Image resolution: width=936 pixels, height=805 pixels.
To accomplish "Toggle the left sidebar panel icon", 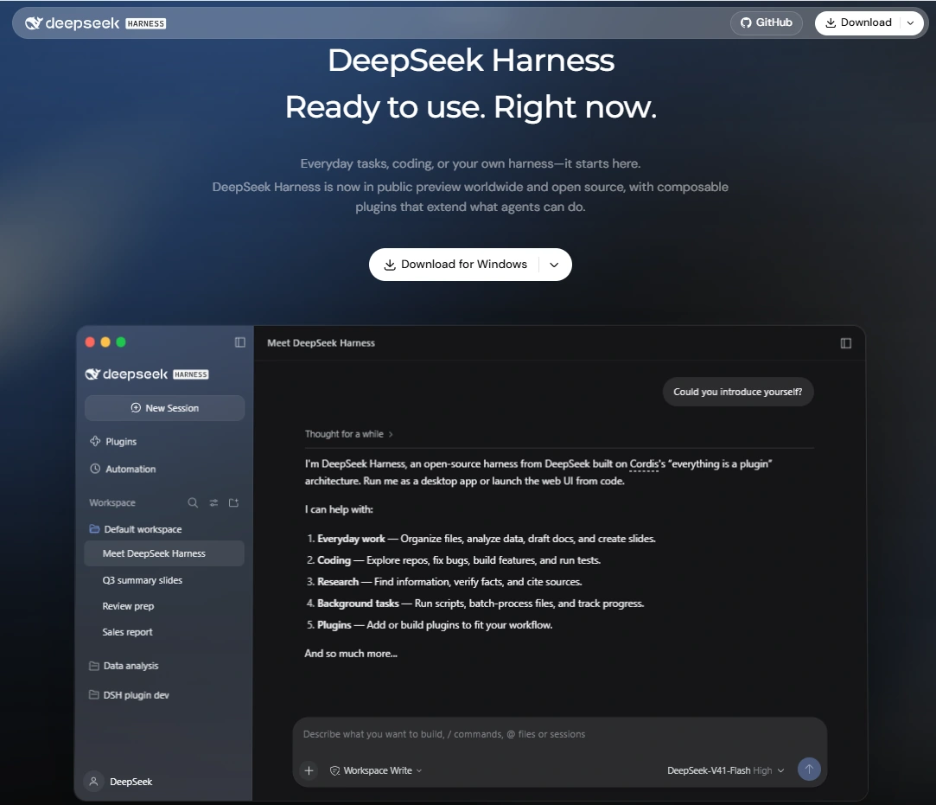I will click(240, 342).
